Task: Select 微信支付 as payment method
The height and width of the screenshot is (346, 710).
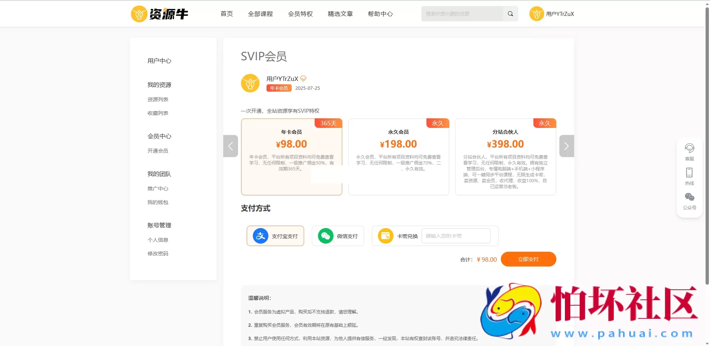Action: pyautogui.click(x=338, y=236)
